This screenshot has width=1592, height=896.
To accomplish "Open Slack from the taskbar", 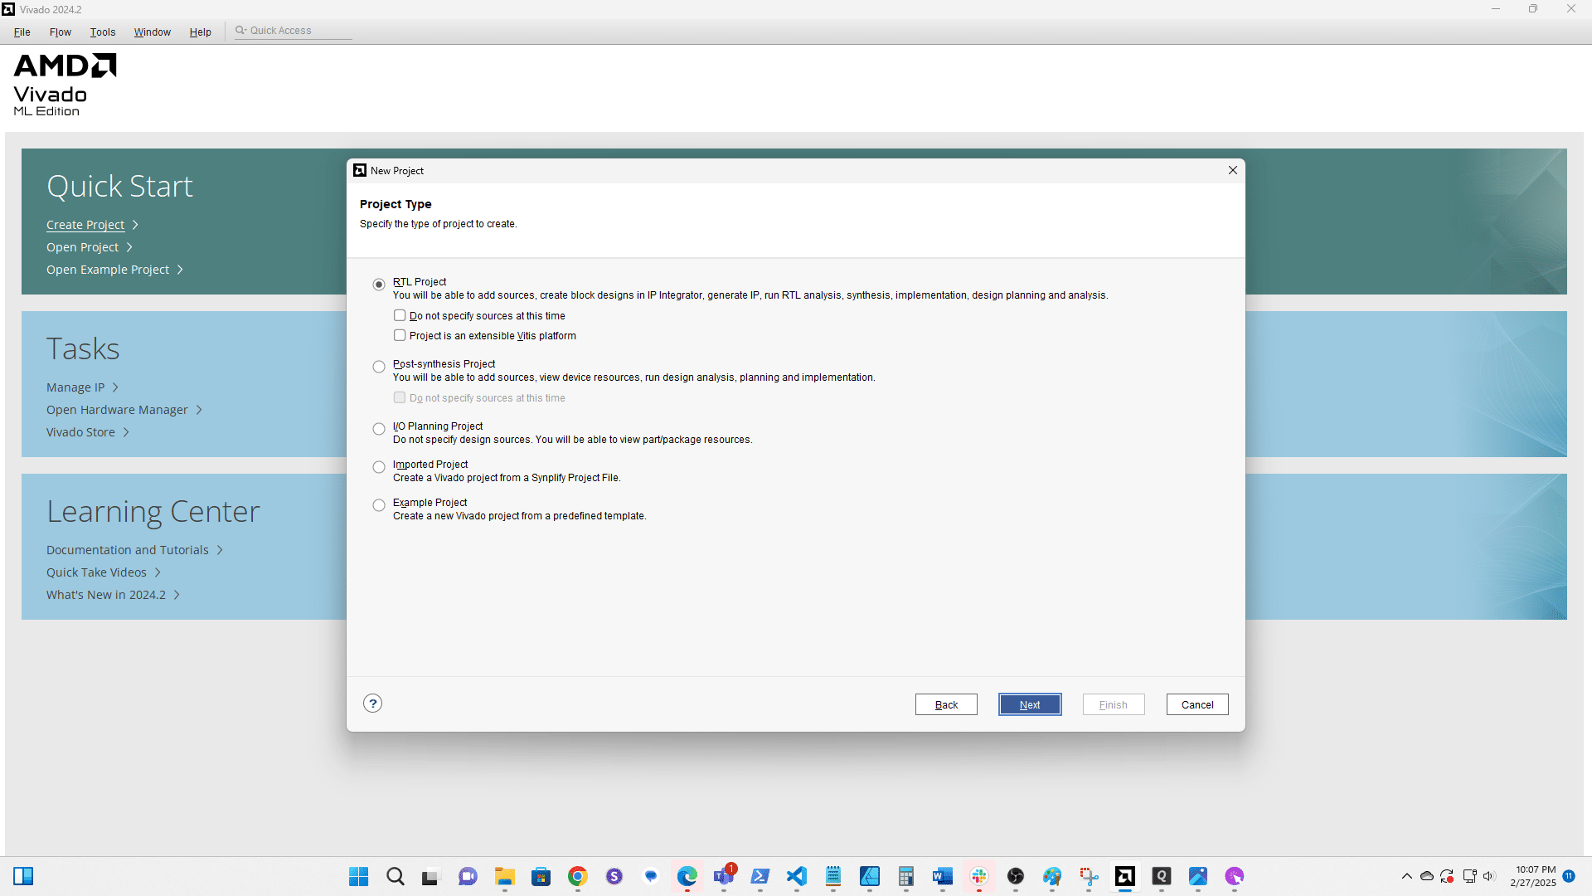I will coord(979,876).
